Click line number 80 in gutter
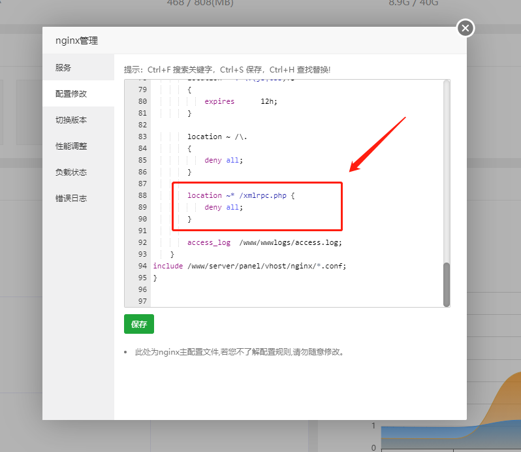 pos(142,101)
